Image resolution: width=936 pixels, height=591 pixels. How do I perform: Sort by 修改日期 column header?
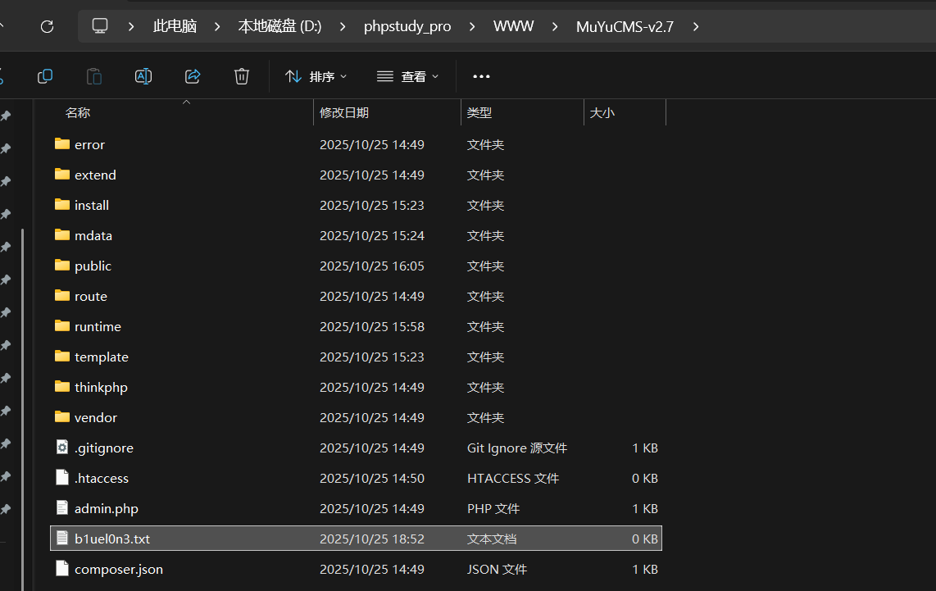[x=344, y=112]
